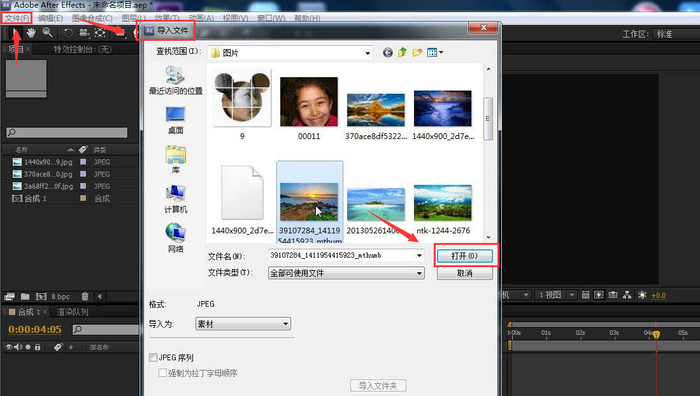700x396 pixels.
Task: Reset exposure aperture icon
Action: click(x=642, y=295)
